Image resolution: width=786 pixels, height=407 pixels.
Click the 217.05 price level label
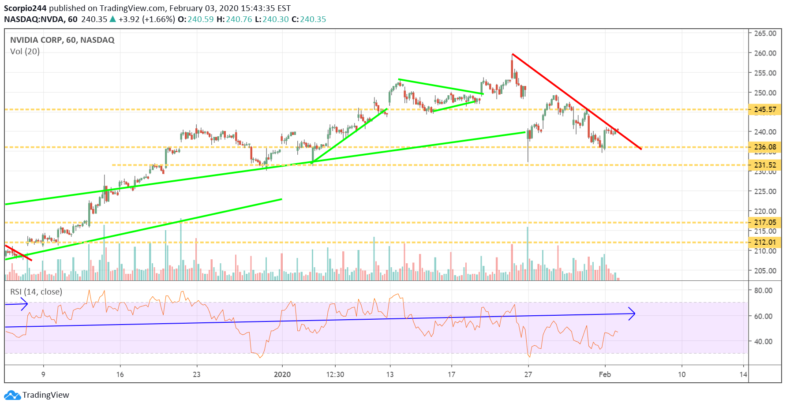tap(765, 222)
